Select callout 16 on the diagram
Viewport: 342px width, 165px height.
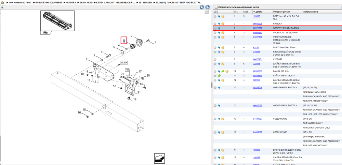79,112
